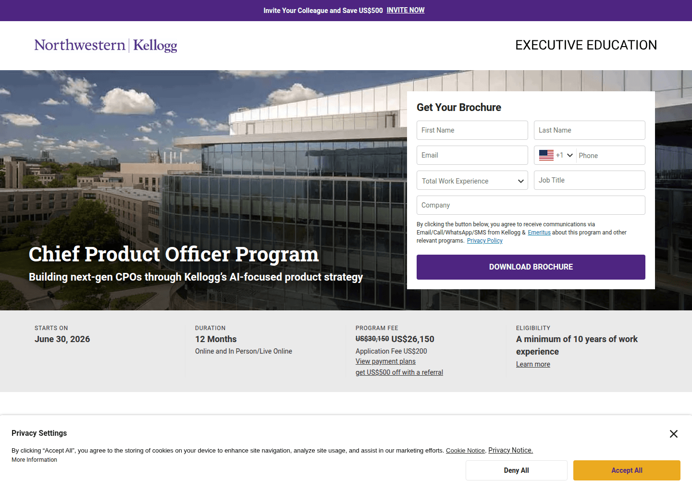Screen dimensions: 692x492
Task: Open View payment plans link
Action: point(385,361)
